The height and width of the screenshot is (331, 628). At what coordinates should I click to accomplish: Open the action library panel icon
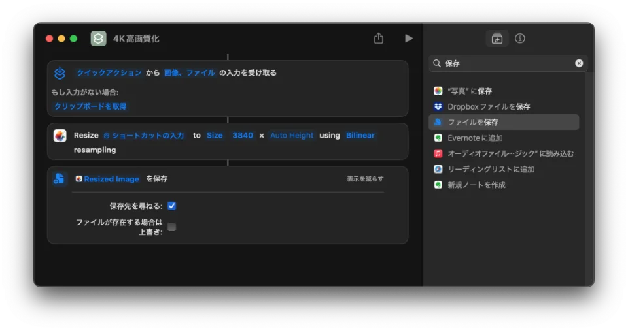click(x=497, y=39)
